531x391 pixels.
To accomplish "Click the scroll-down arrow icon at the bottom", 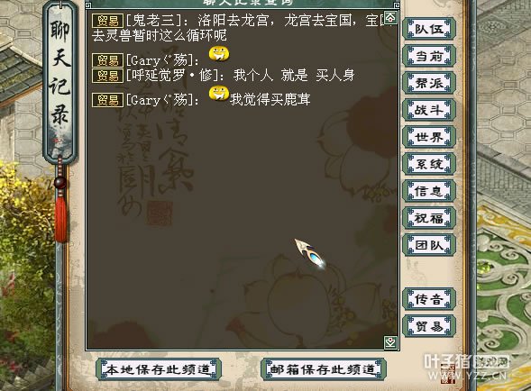I will coord(390,342).
